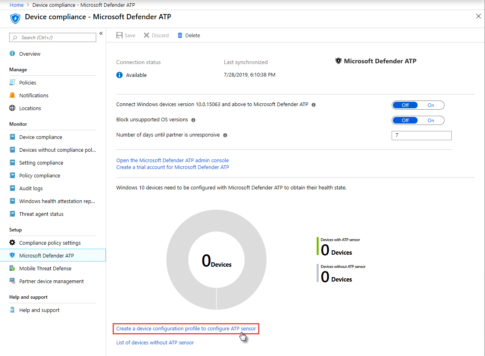
Task: Open Audit logs from Monitor section
Action: coord(31,188)
